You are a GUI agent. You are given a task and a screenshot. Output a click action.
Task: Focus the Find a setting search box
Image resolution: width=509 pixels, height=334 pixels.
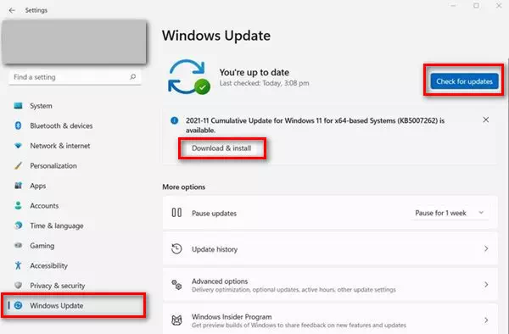[75, 77]
